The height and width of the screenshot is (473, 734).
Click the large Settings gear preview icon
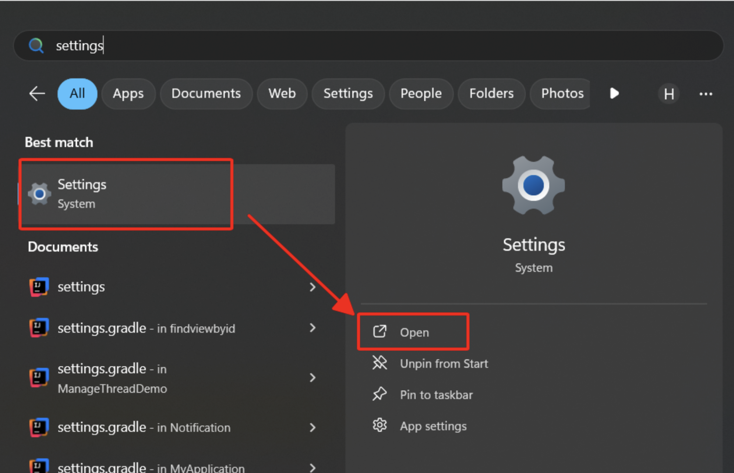533,185
